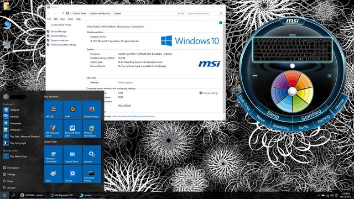Open the AIMP tile in Start
Viewport: 354px width, 199px height.
coord(72,109)
